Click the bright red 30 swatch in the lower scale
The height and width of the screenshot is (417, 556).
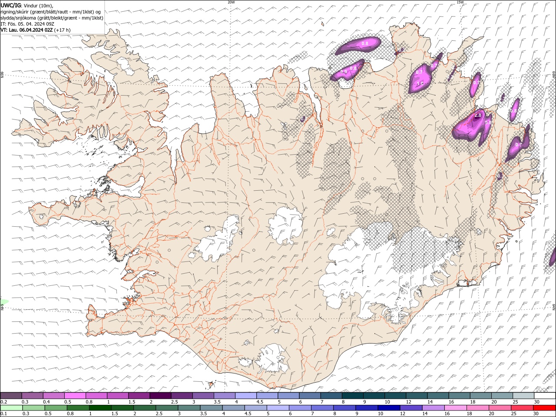[x=544, y=408]
